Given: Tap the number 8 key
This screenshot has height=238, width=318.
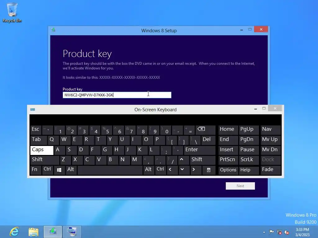Looking at the screenshot, I should click(142, 130).
